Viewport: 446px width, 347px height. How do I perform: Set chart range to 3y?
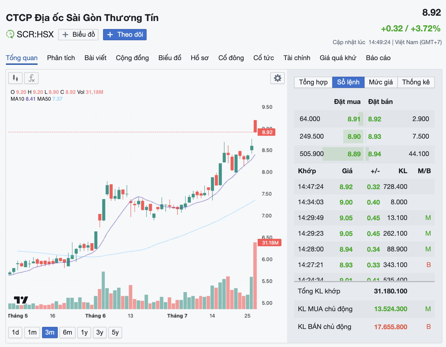(100, 332)
